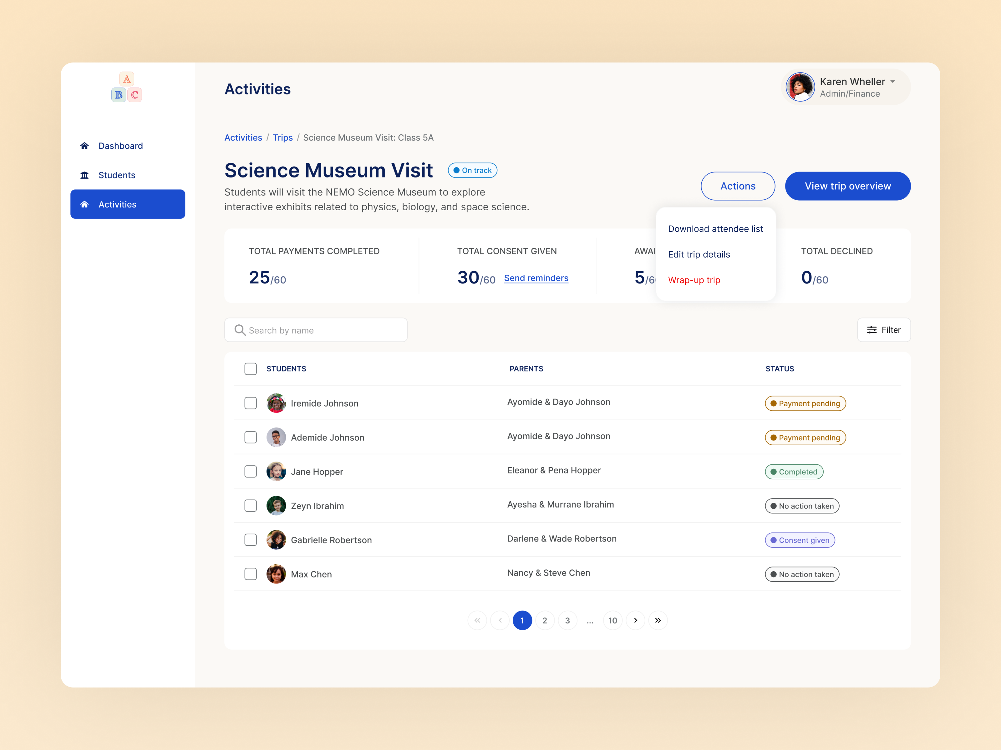Screen dimensions: 1001x750
Task: Select Edit trip details
Action: [x=699, y=254]
